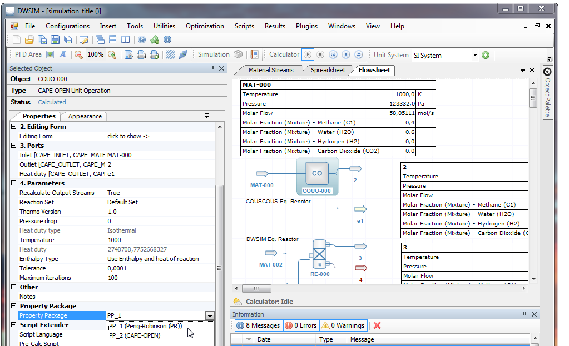The width and height of the screenshot is (569, 346).
Task: Select PP_1 (Peng-Robinson (PR)) option
Action: [x=161, y=326]
